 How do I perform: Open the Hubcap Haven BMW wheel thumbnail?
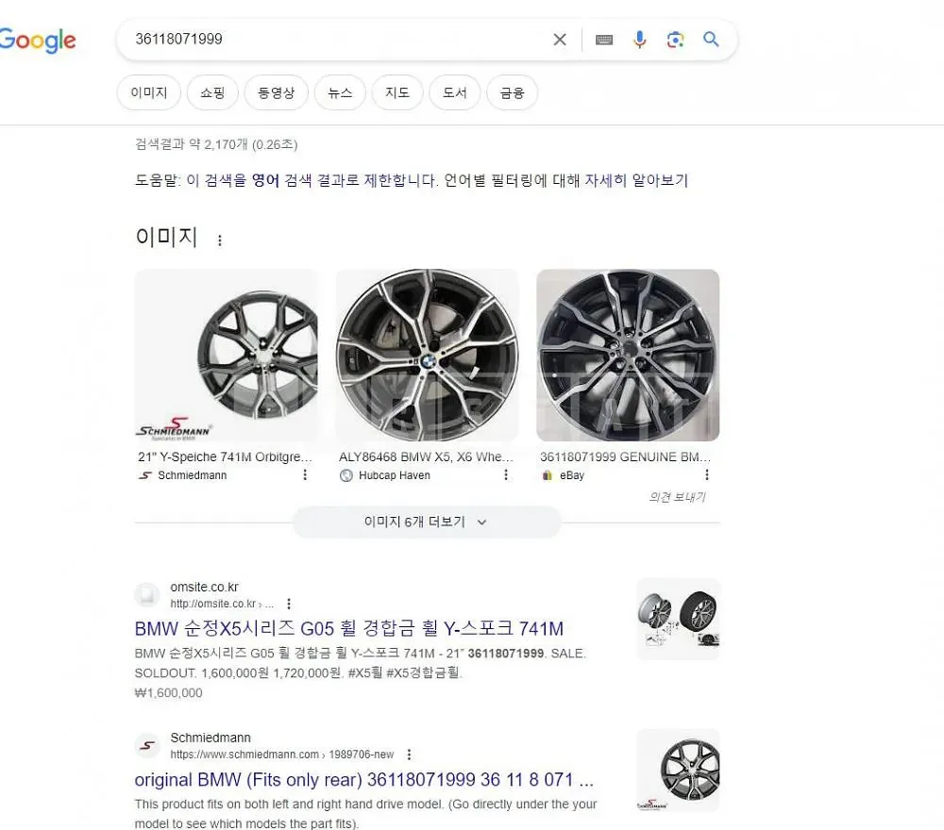427,355
